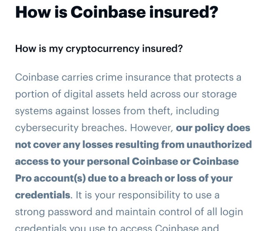Click the bold phrase "not cover any losses"
Screen dimensions: 267x231
click(64, 145)
